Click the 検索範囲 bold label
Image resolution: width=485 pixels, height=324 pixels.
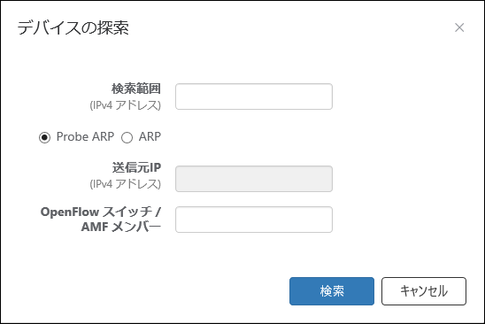tap(136, 89)
